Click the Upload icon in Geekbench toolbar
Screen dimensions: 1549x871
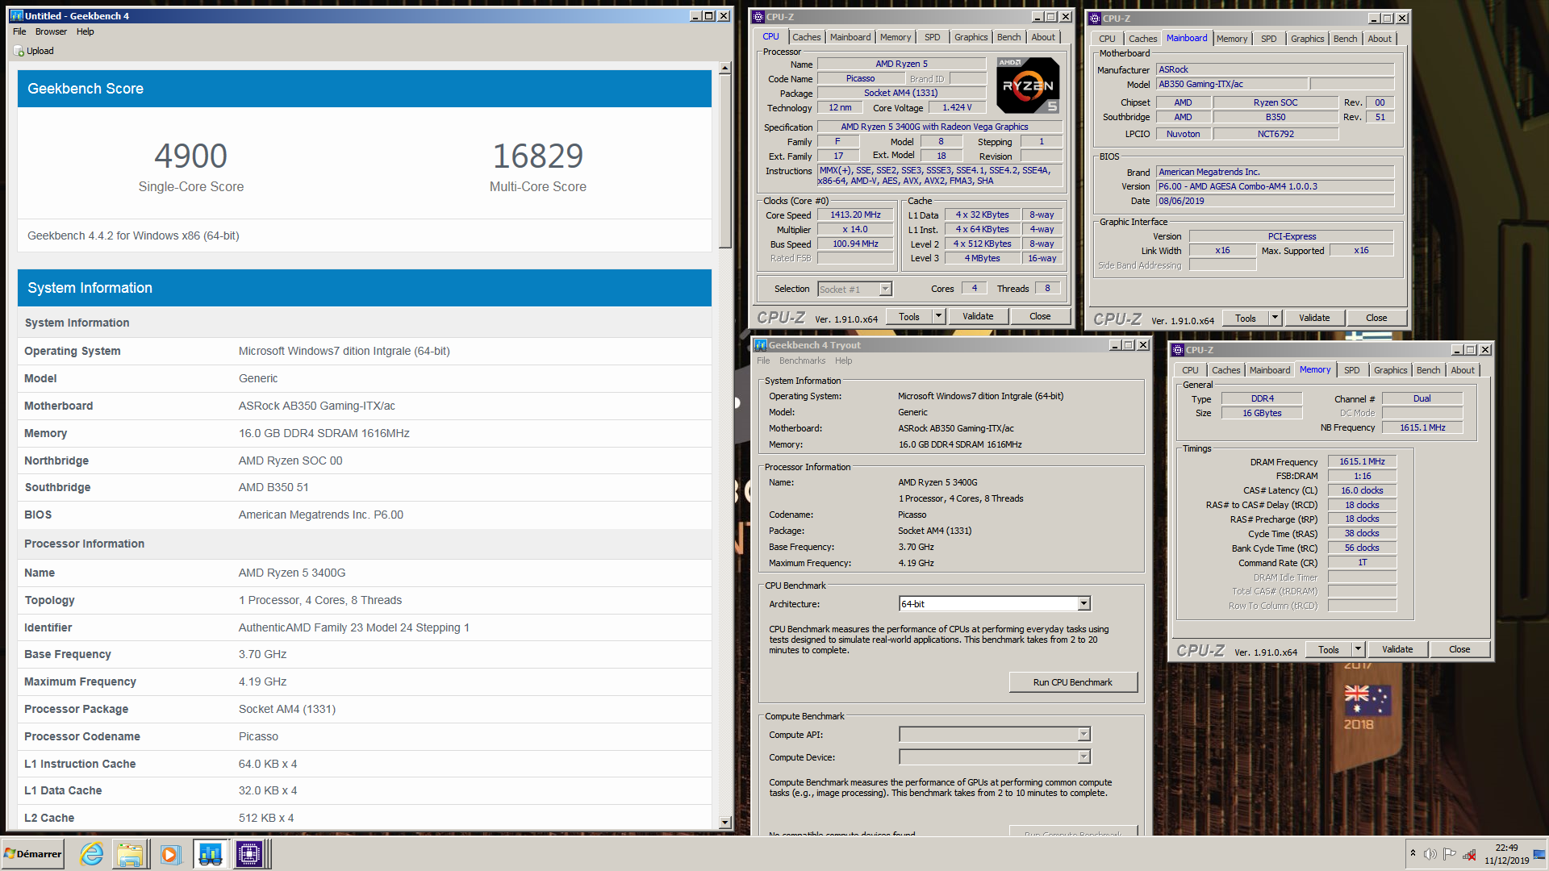(19, 51)
